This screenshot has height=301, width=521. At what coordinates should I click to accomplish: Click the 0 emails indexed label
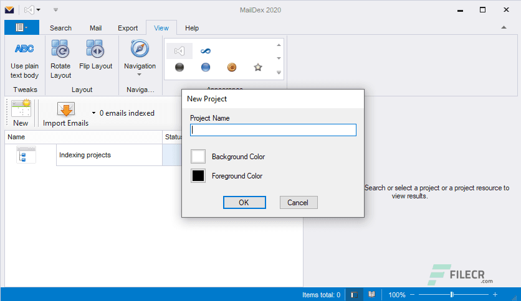(127, 113)
